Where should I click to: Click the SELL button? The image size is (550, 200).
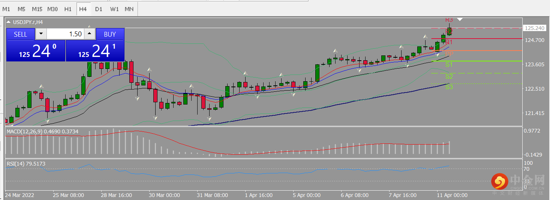click(20, 34)
